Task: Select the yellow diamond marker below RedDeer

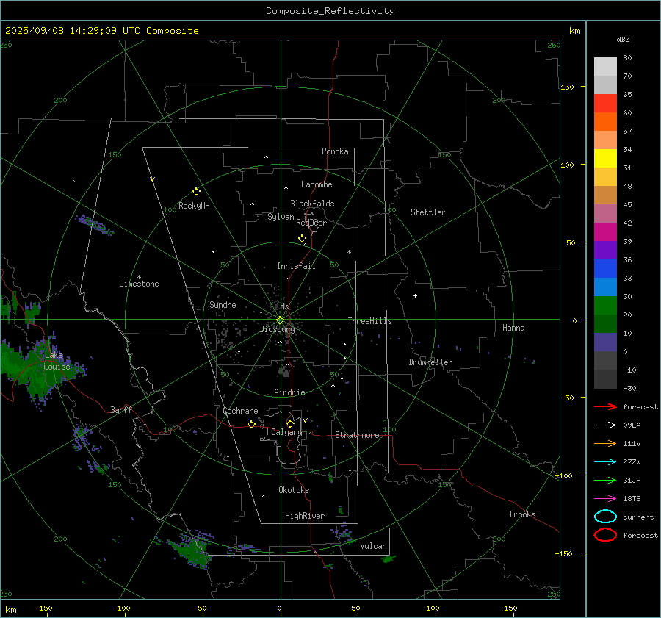Action: 303,239
